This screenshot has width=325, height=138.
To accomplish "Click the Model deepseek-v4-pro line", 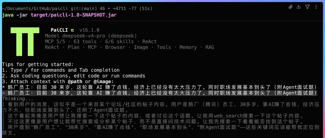I will pos(91,36).
